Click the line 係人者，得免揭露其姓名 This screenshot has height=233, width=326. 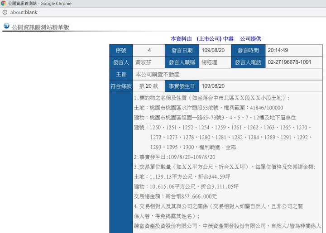(167, 216)
